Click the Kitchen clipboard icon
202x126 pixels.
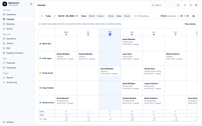(x=4, y=44)
